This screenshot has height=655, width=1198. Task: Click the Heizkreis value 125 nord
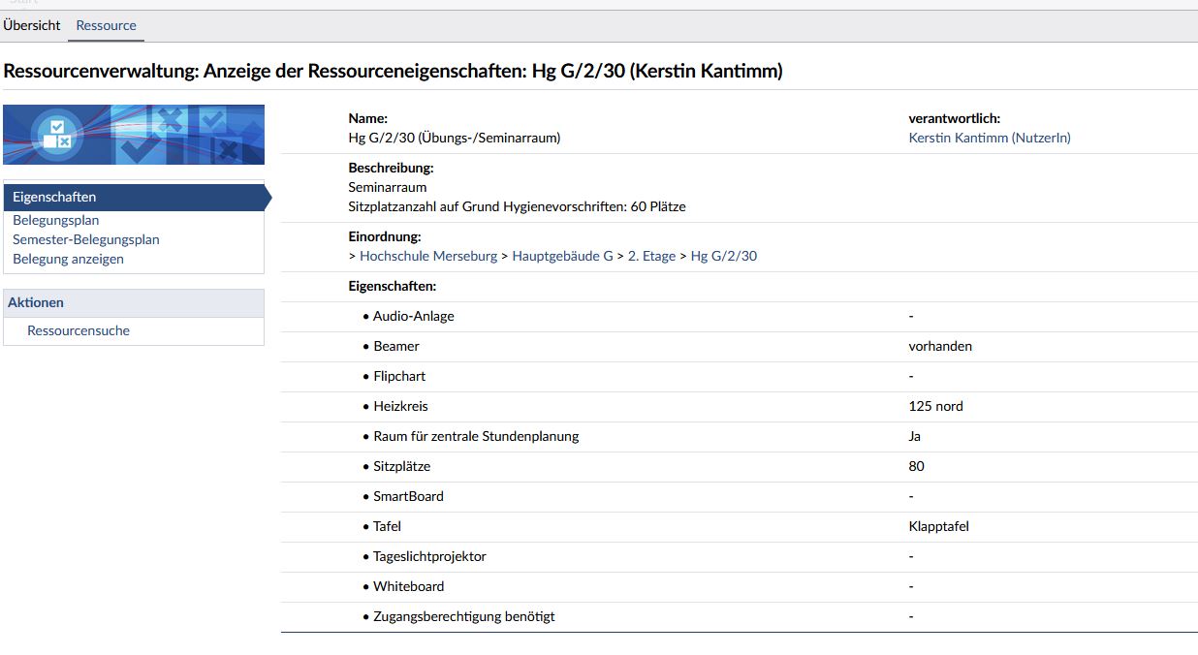tap(935, 406)
